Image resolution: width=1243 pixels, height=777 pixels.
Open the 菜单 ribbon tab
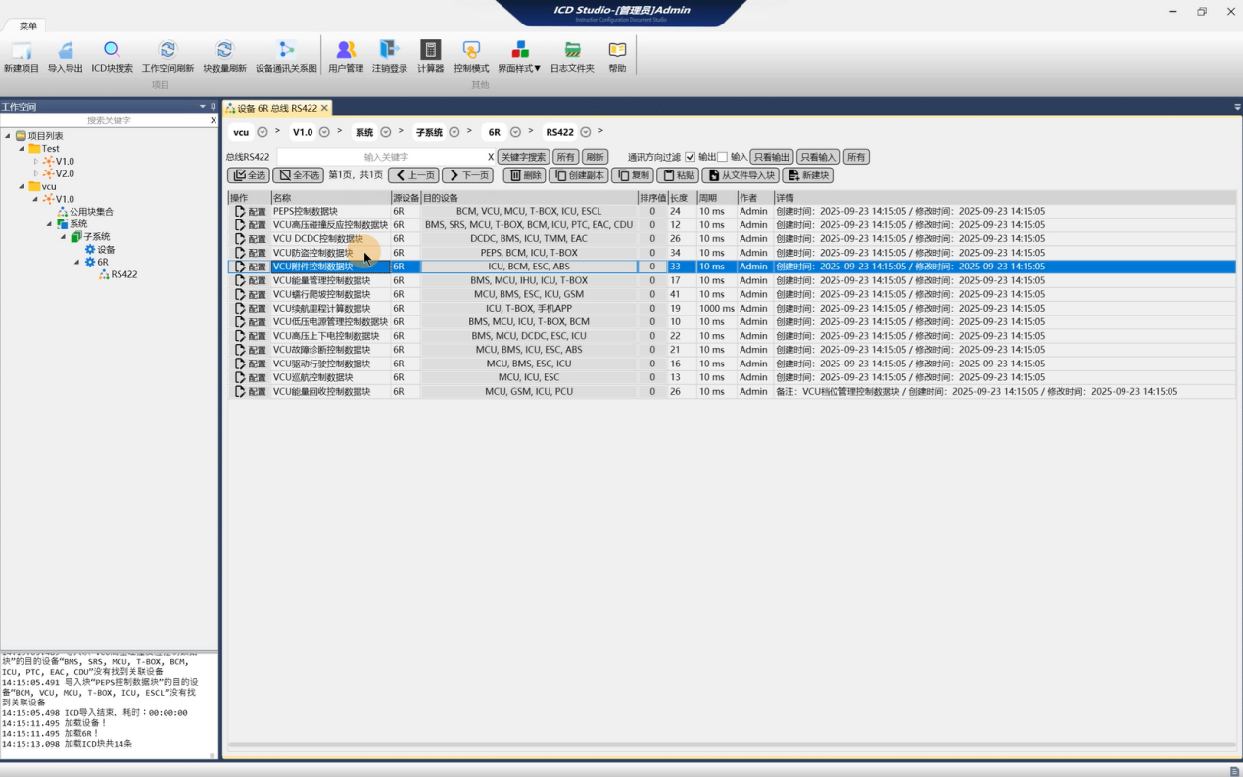tap(28, 26)
